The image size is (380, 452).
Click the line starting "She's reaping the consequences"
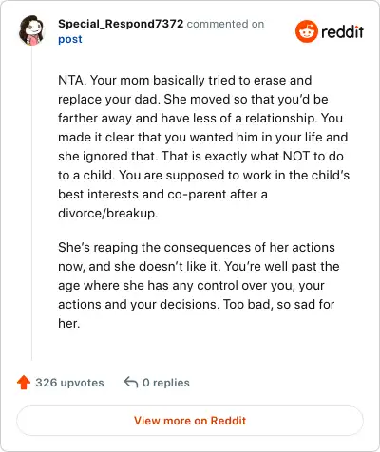click(x=197, y=247)
